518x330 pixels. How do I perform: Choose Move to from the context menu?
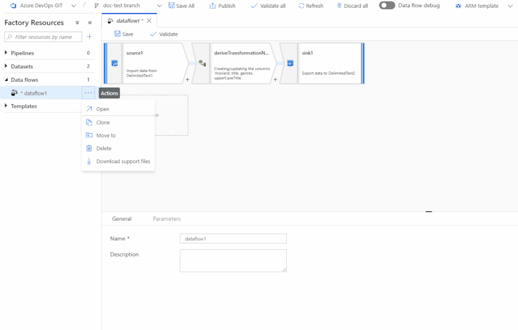click(x=118, y=135)
